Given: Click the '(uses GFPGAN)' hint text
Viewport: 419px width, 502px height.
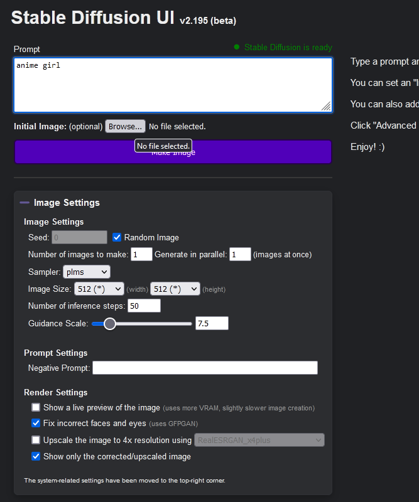Looking at the screenshot, I should [x=173, y=424].
